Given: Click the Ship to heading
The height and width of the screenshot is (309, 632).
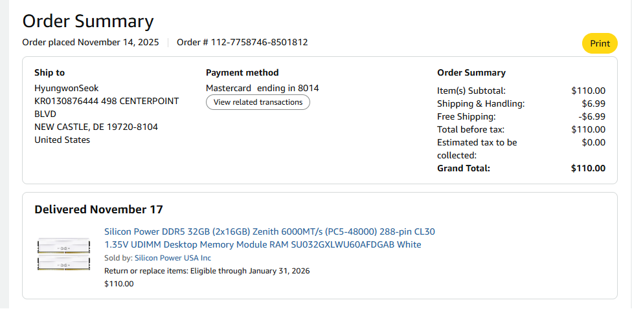Looking at the screenshot, I should [50, 73].
